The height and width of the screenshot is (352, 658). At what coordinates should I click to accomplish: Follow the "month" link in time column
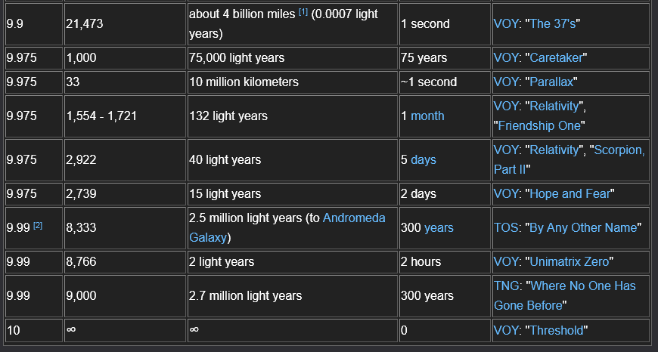click(427, 116)
